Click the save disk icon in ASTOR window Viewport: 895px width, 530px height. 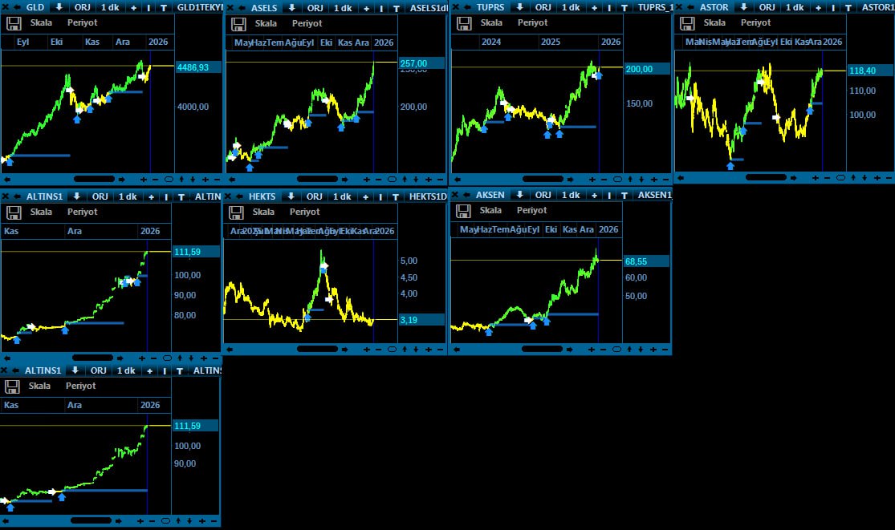(x=687, y=23)
